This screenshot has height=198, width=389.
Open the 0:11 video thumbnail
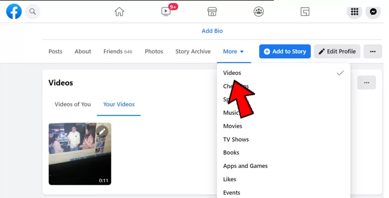[80, 154]
